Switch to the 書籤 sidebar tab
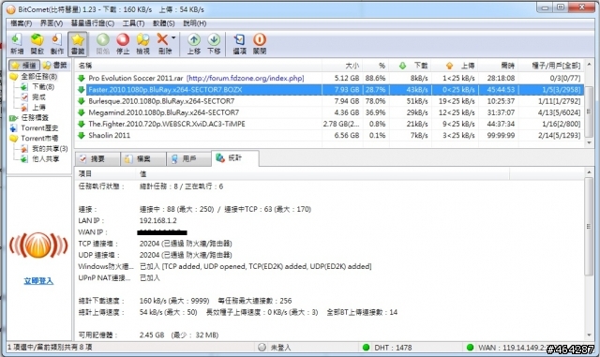The height and width of the screenshot is (357, 600). pos(55,66)
